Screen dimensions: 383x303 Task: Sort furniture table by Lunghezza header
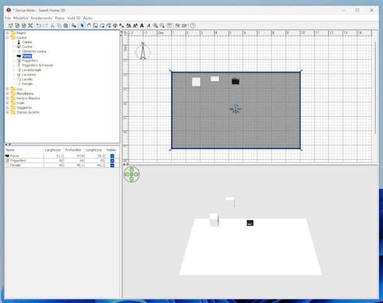tap(94, 150)
